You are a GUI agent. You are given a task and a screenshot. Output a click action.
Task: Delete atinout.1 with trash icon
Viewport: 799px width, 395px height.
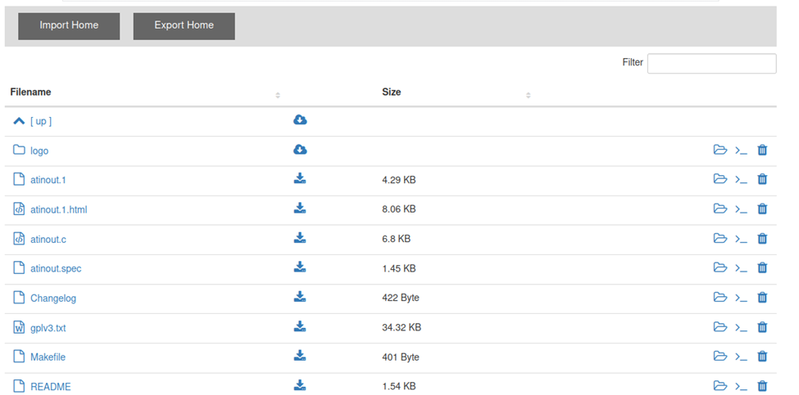click(x=762, y=178)
